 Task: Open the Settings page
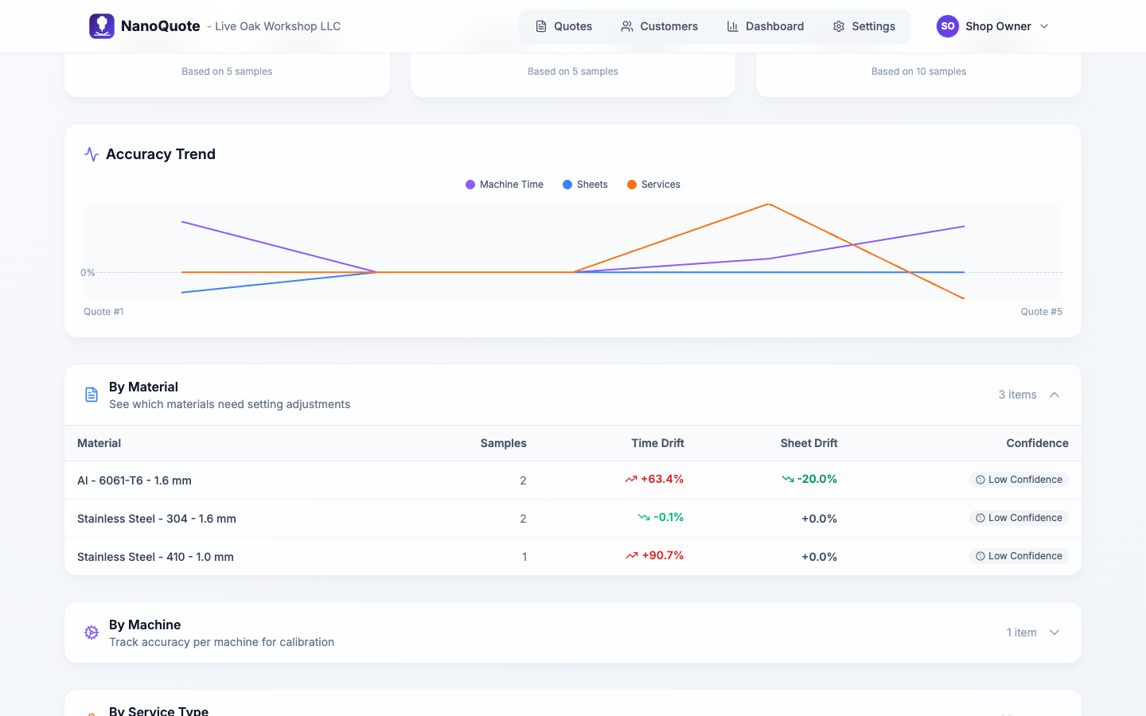click(863, 26)
